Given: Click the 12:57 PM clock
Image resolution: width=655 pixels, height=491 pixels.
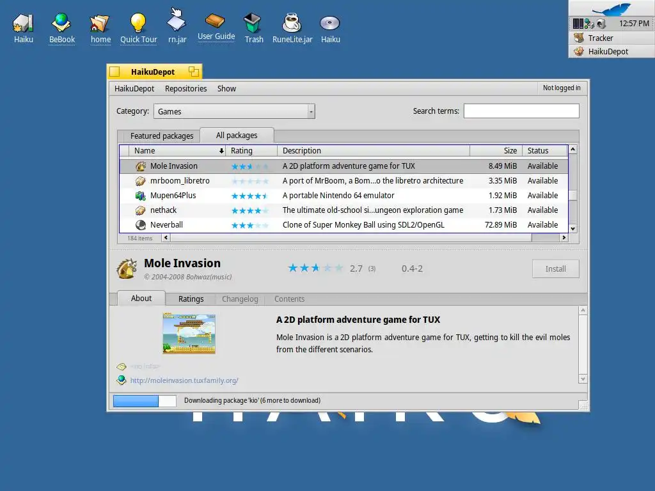Looking at the screenshot, I should (x=634, y=24).
